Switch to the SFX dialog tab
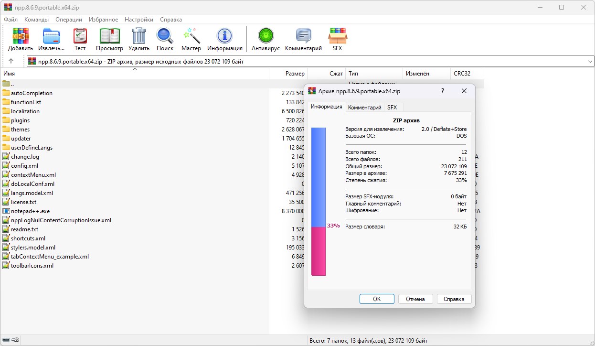The image size is (595, 346). 392,108
